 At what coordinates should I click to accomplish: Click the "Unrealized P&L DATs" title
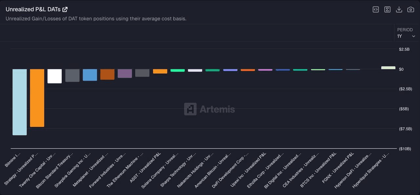pyautogui.click(x=33, y=10)
